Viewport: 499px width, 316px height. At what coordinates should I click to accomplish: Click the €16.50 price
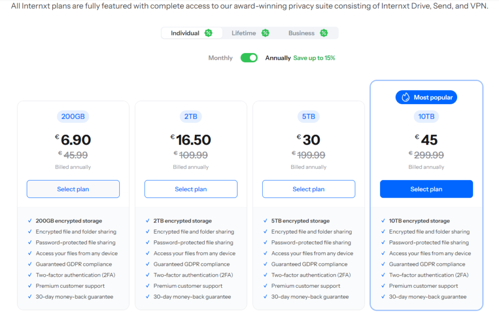(191, 140)
